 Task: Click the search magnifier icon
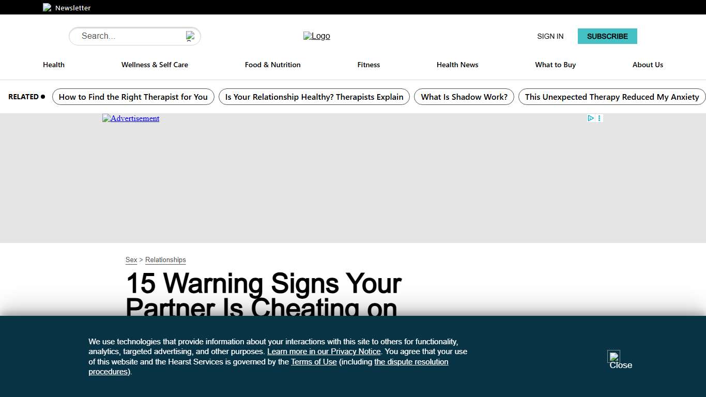click(x=190, y=36)
